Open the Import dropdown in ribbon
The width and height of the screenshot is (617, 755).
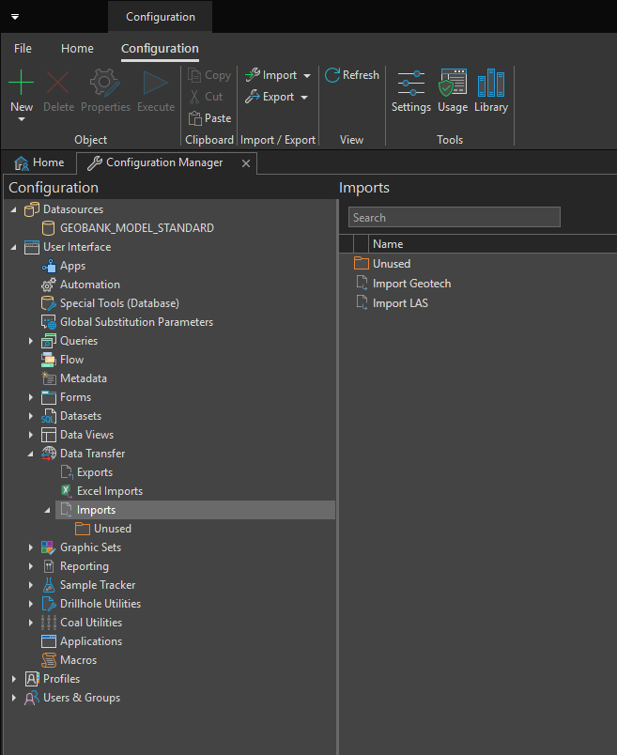point(278,75)
